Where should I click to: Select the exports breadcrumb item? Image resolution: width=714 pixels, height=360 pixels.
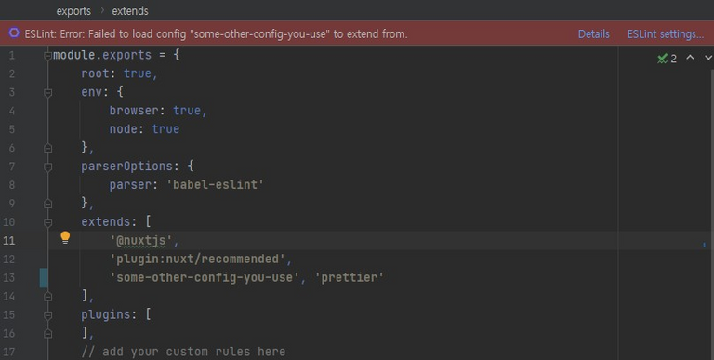(x=73, y=11)
